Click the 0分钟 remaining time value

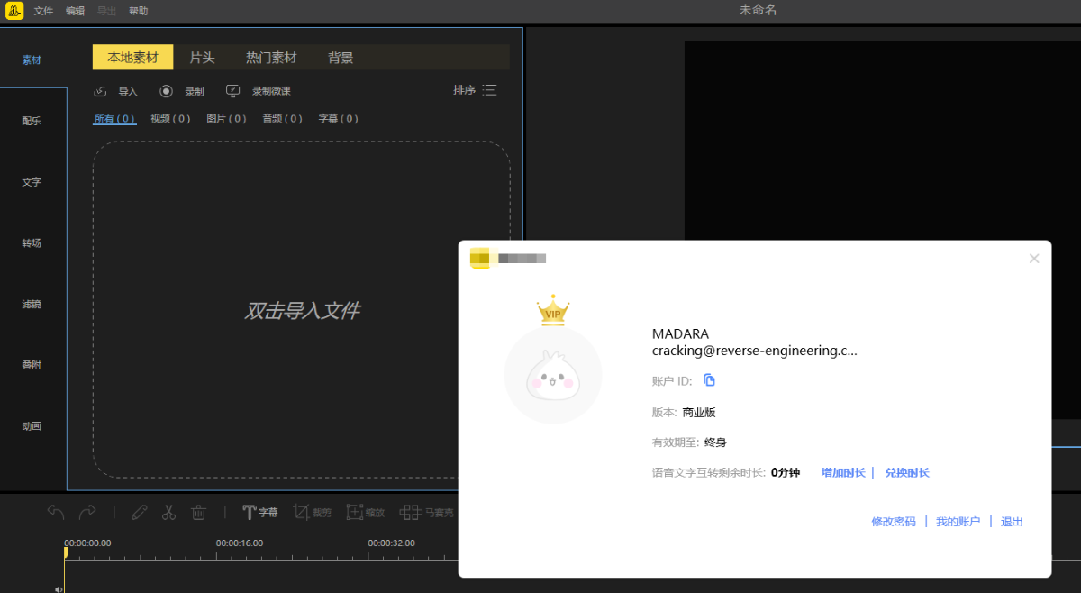tap(786, 472)
